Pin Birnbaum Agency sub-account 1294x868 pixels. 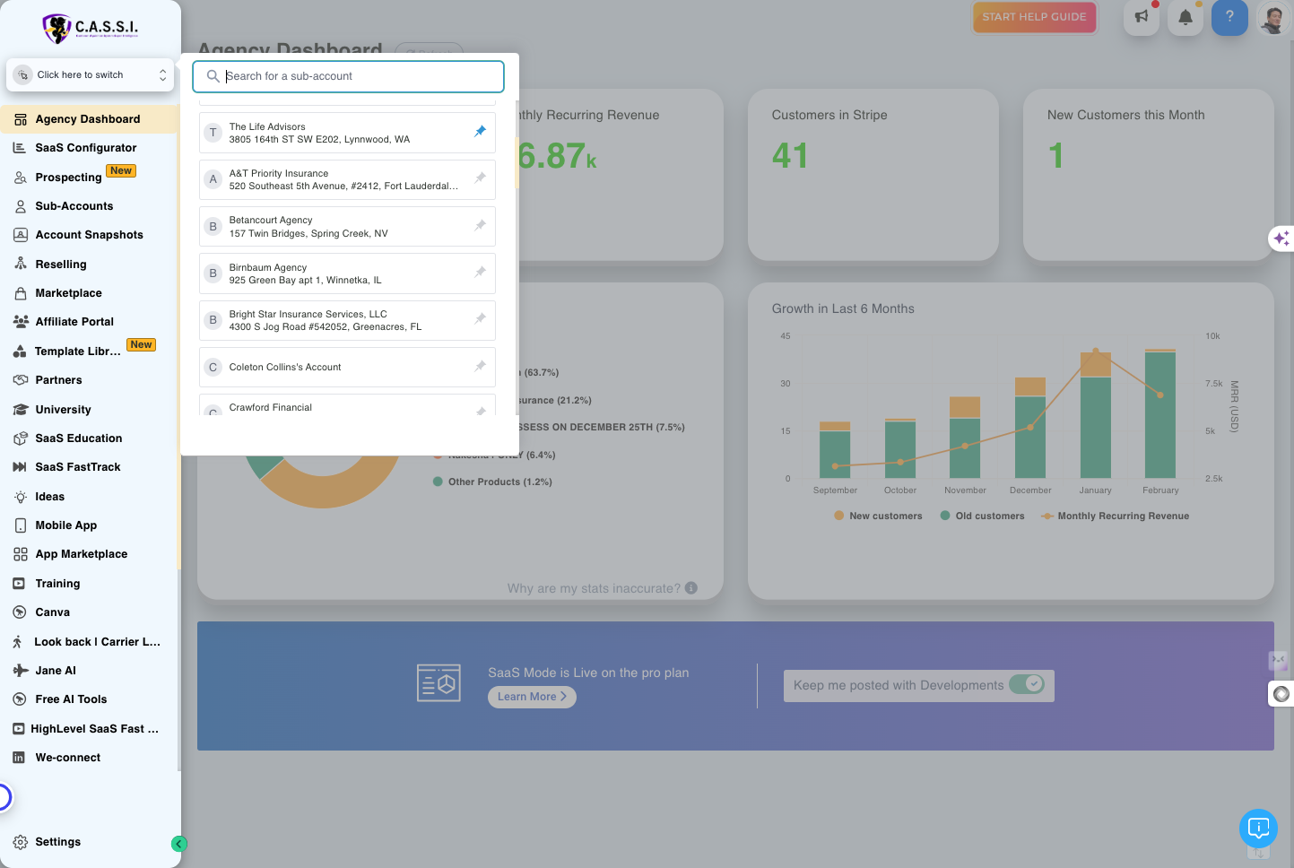480,272
